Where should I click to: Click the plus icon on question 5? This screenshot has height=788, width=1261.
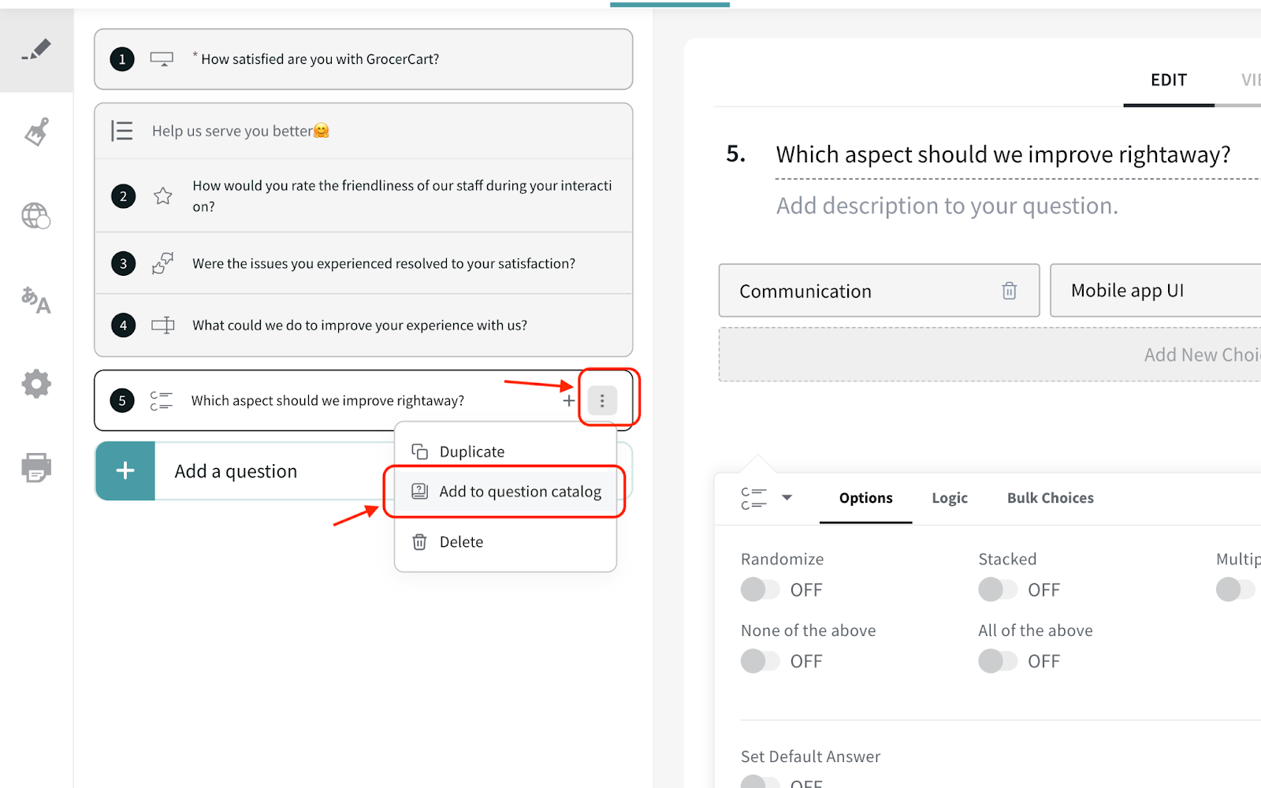pyautogui.click(x=568, y=401)
